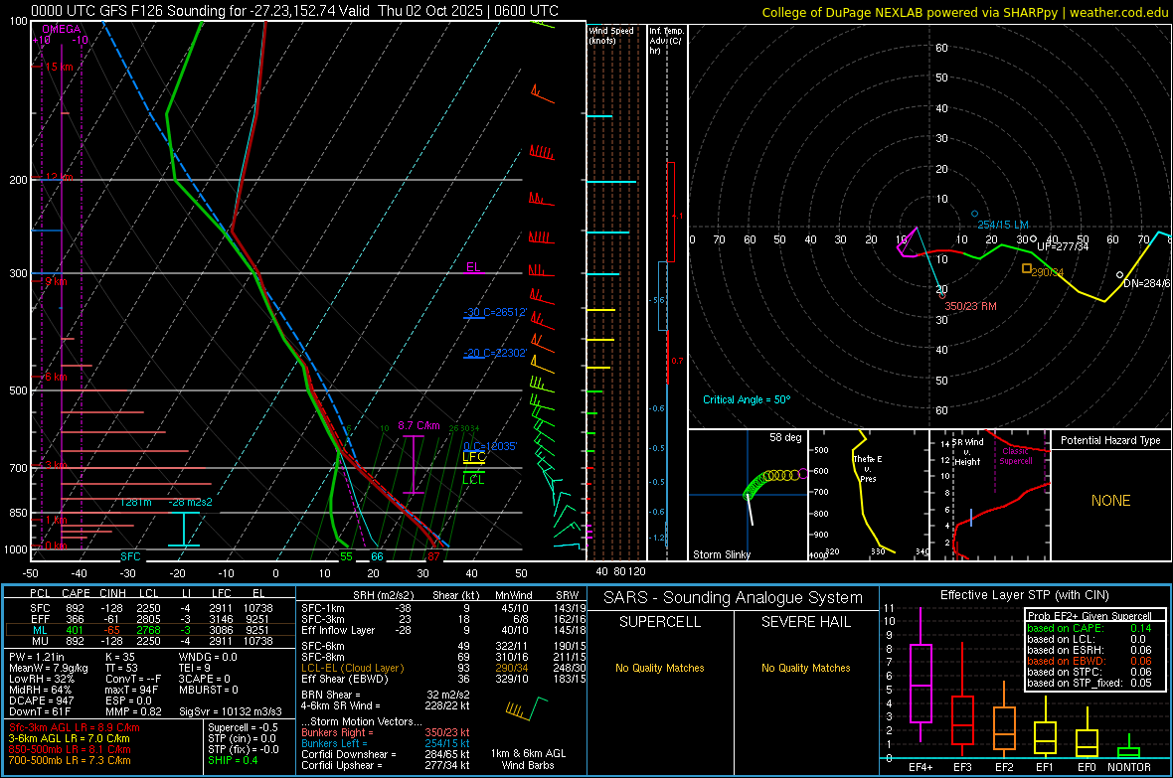Click the 'UP=277/34' Corfidi label on hodograph
1173x778 pixels.
point(1063,246)
